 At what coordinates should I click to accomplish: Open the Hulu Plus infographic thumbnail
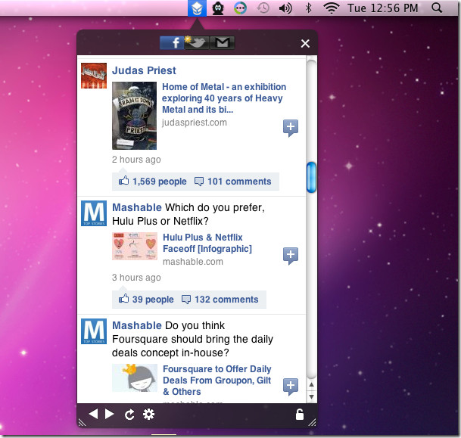click(x=135, y=247)
